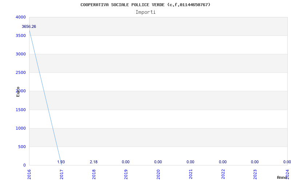Click the 500 y-axis tick label

click(x=22, y=147)
